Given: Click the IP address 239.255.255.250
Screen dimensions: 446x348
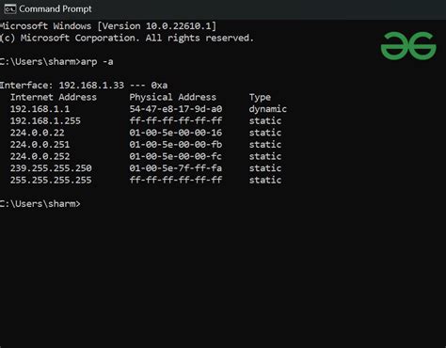Looking at the screenshot, I should 51,168.
